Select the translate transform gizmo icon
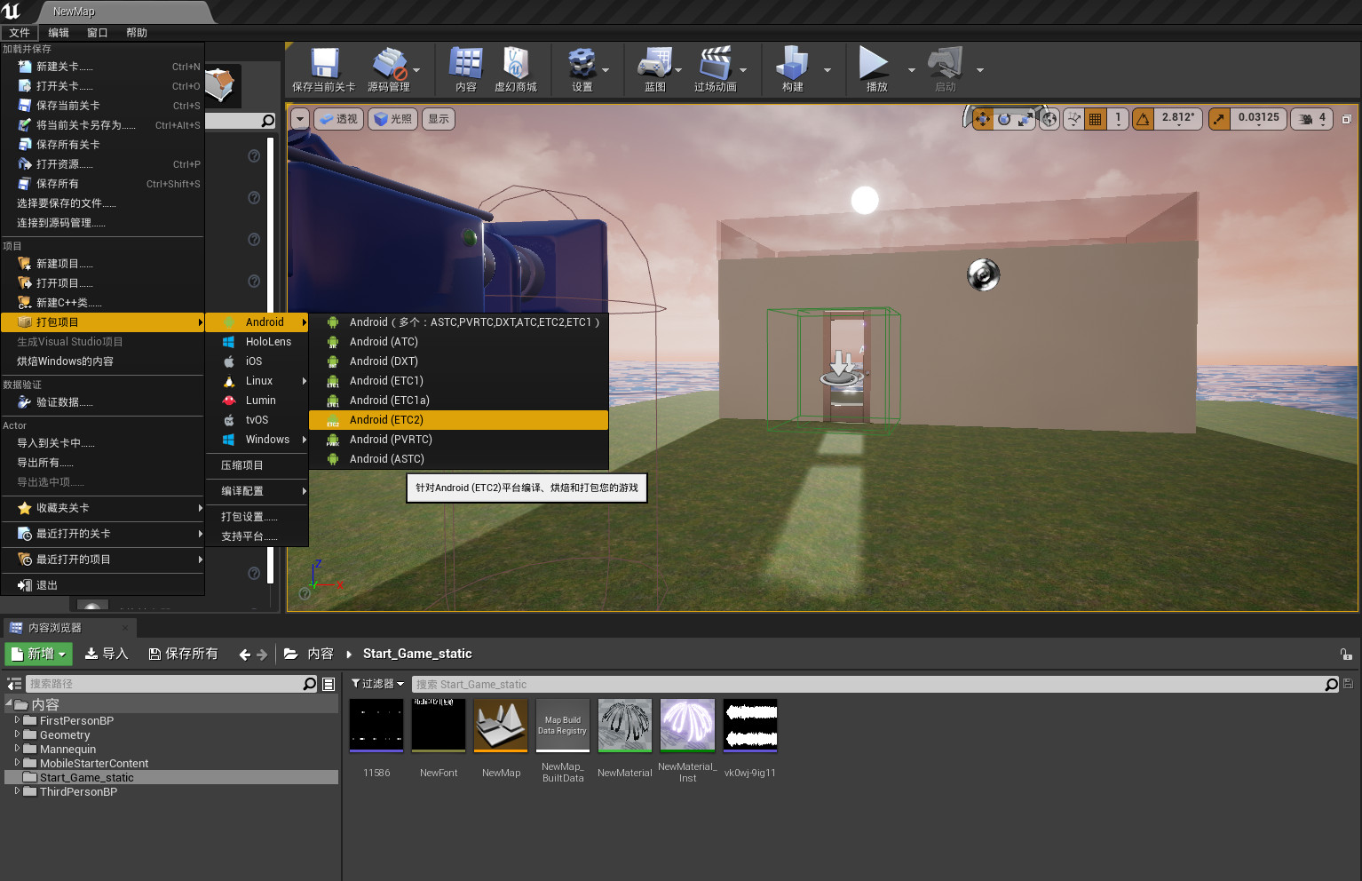Screen dimensions: 1362x881 coord(982,119)
